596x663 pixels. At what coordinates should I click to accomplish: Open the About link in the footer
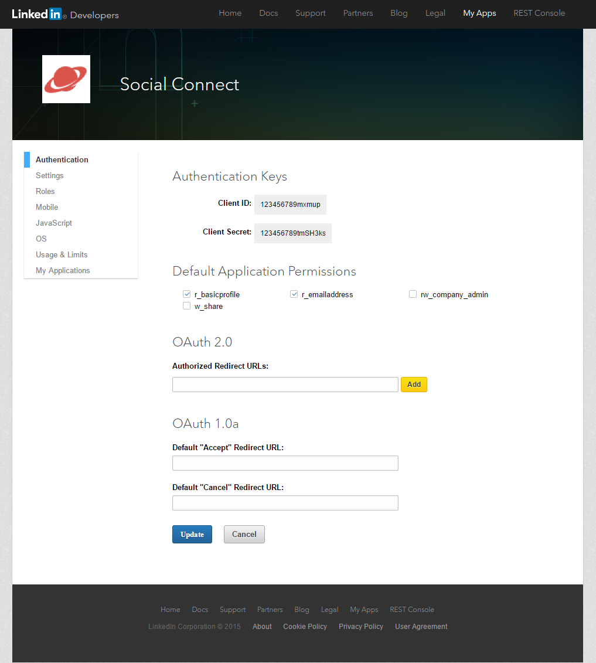click(x=262, y=627)
